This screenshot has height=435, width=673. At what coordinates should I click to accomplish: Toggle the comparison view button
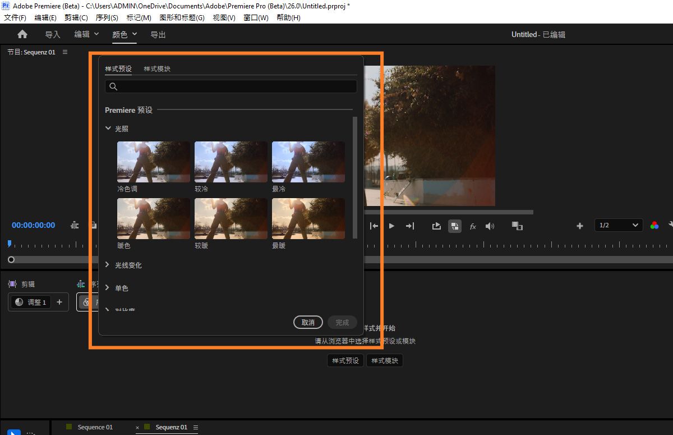click(455, 226)
